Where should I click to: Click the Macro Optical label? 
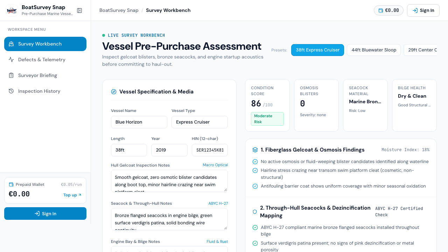(215, 165)
